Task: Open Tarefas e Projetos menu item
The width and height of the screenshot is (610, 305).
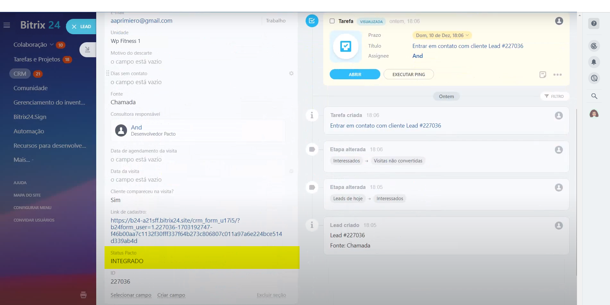Action: point(37,59)
